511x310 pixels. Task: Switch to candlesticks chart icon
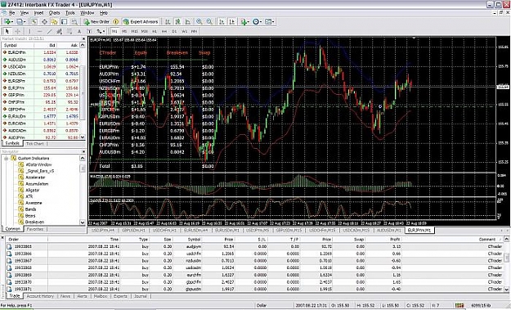[178, 22]
